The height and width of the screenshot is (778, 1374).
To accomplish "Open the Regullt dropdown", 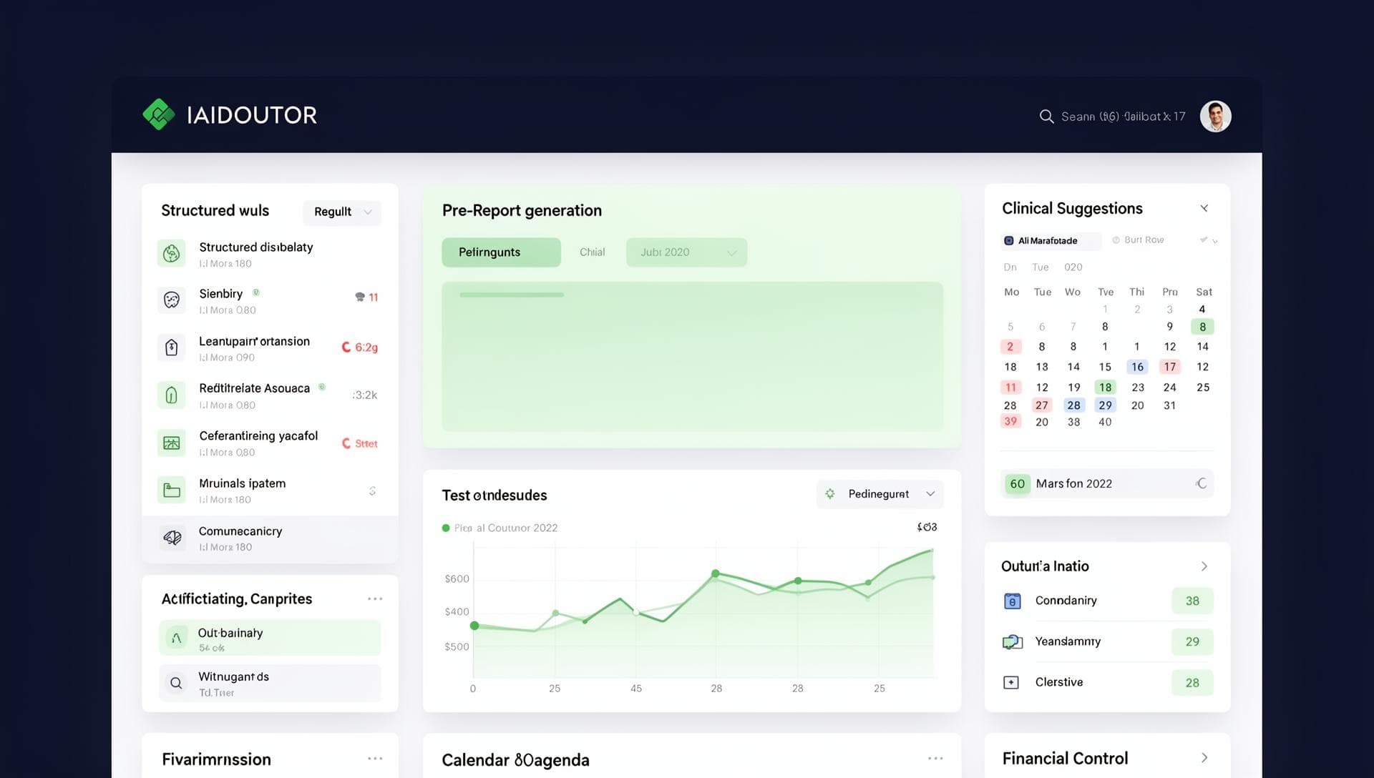I will pyautogui.click(x=342, y=212).
